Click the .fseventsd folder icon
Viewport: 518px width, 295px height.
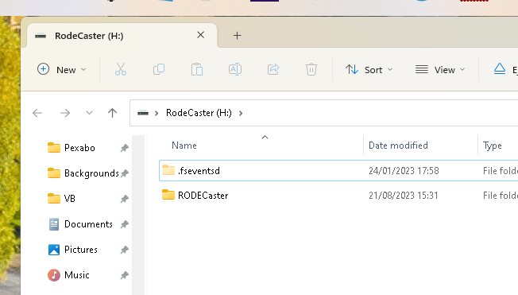(x=168, y=170)
